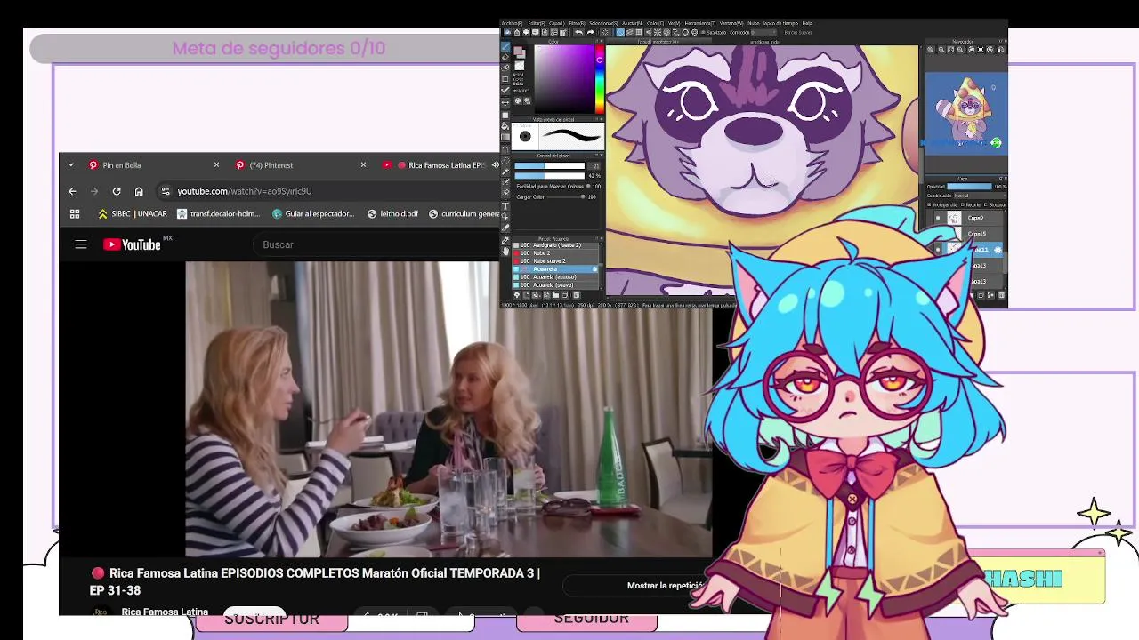
Task: Select the Text tool in tool palette
Action: tap(505, 206)
